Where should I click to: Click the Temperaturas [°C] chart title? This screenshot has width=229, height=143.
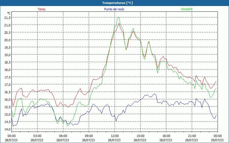[x=117, y=3]
